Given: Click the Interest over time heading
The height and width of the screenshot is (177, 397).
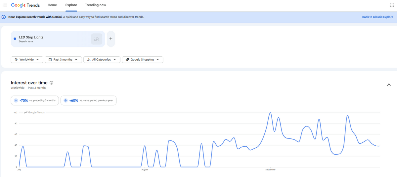Looking at the screenshot, I should [x=29, y=83].
